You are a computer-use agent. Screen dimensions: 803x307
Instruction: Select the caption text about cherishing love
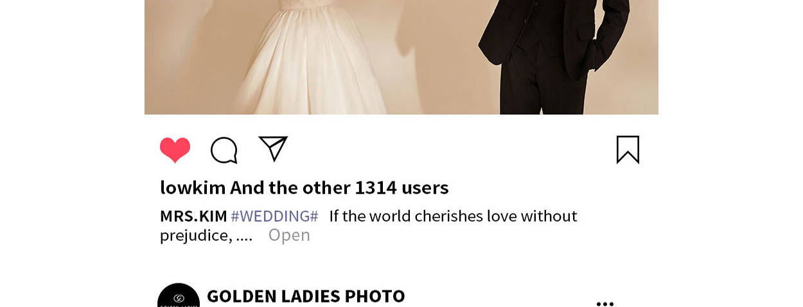point(454,216)
